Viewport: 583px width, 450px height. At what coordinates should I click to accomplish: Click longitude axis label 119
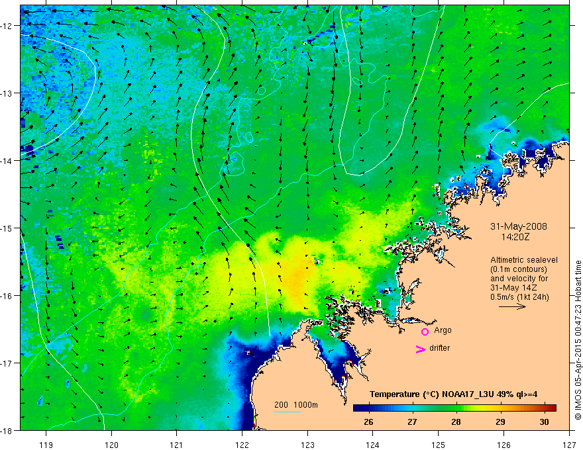click(46, 445)
